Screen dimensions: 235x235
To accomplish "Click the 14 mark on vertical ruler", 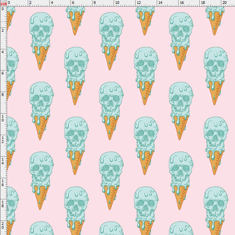I will (x=3, y=161).
